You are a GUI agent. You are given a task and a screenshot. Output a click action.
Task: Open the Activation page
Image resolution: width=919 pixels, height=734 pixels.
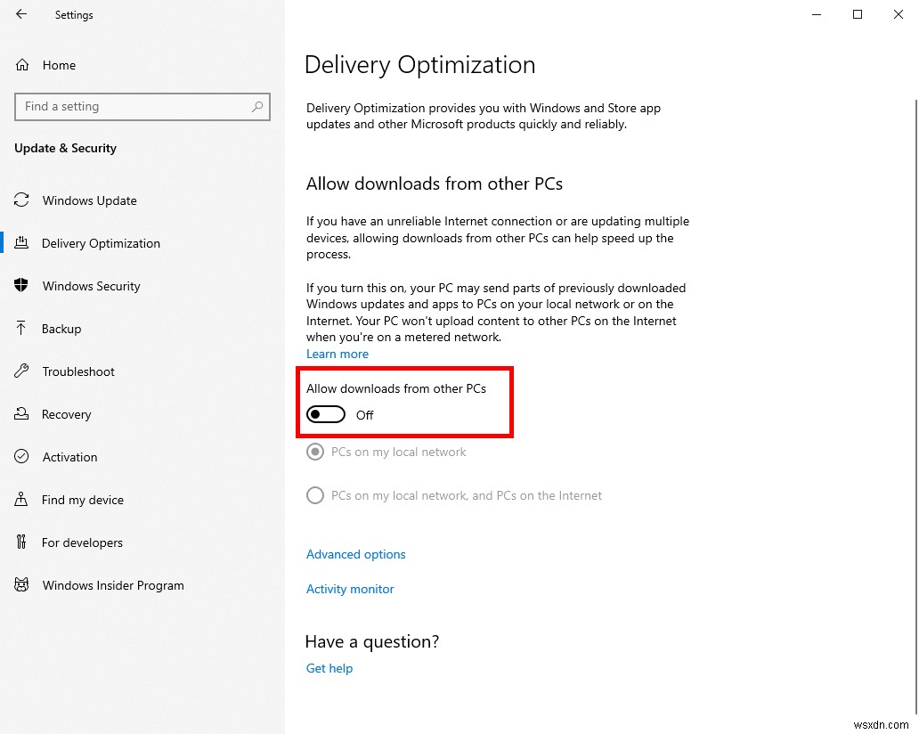pyautogui.click(x=69, y=457)
